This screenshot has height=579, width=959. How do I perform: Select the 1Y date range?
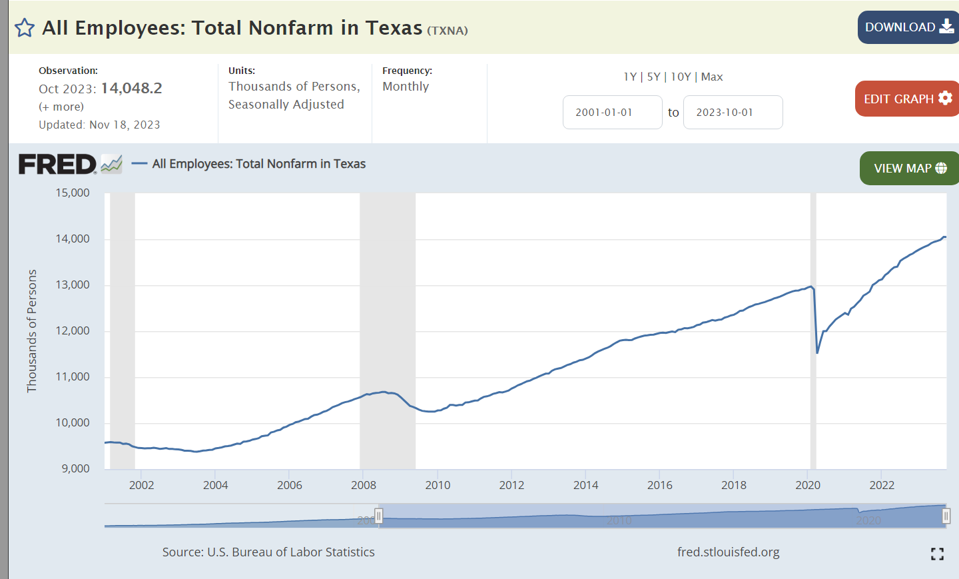629,77
